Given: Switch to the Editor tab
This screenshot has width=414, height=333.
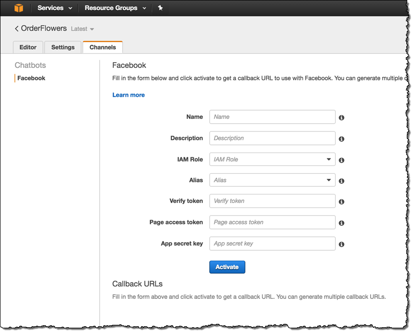Looking at the screenshot, I should pos(28,47).
